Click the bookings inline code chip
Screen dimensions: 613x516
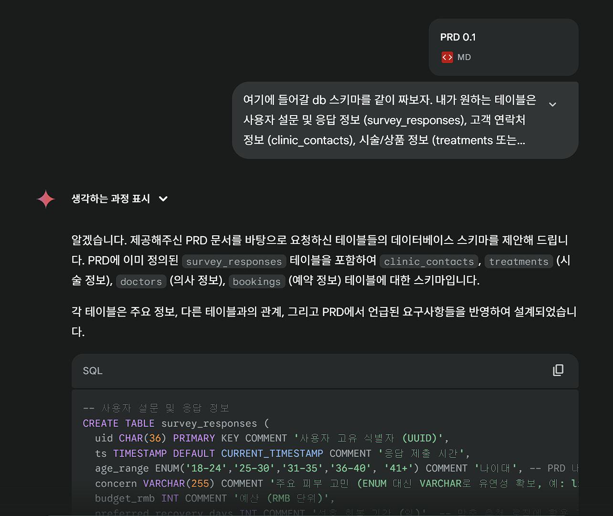[257, 282]
